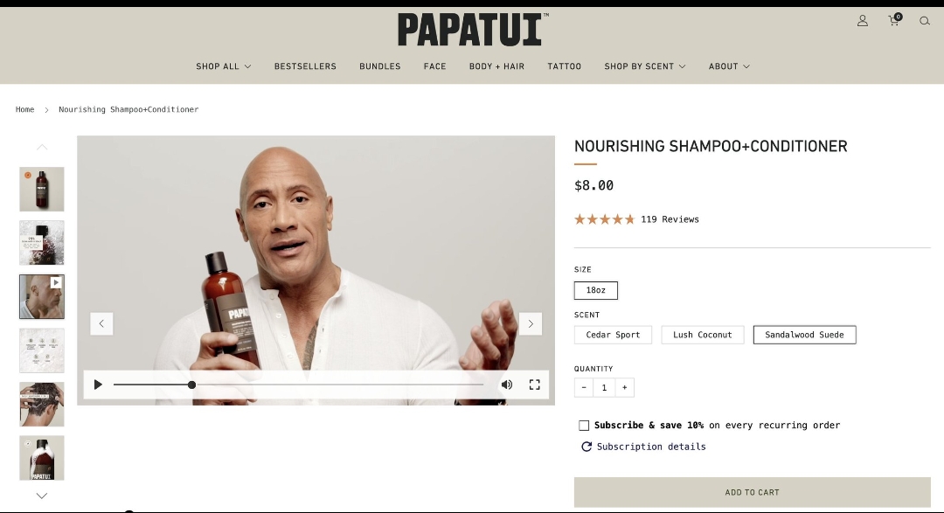
Task: Select the Lush Coconut scent
Action: point(703,335)
